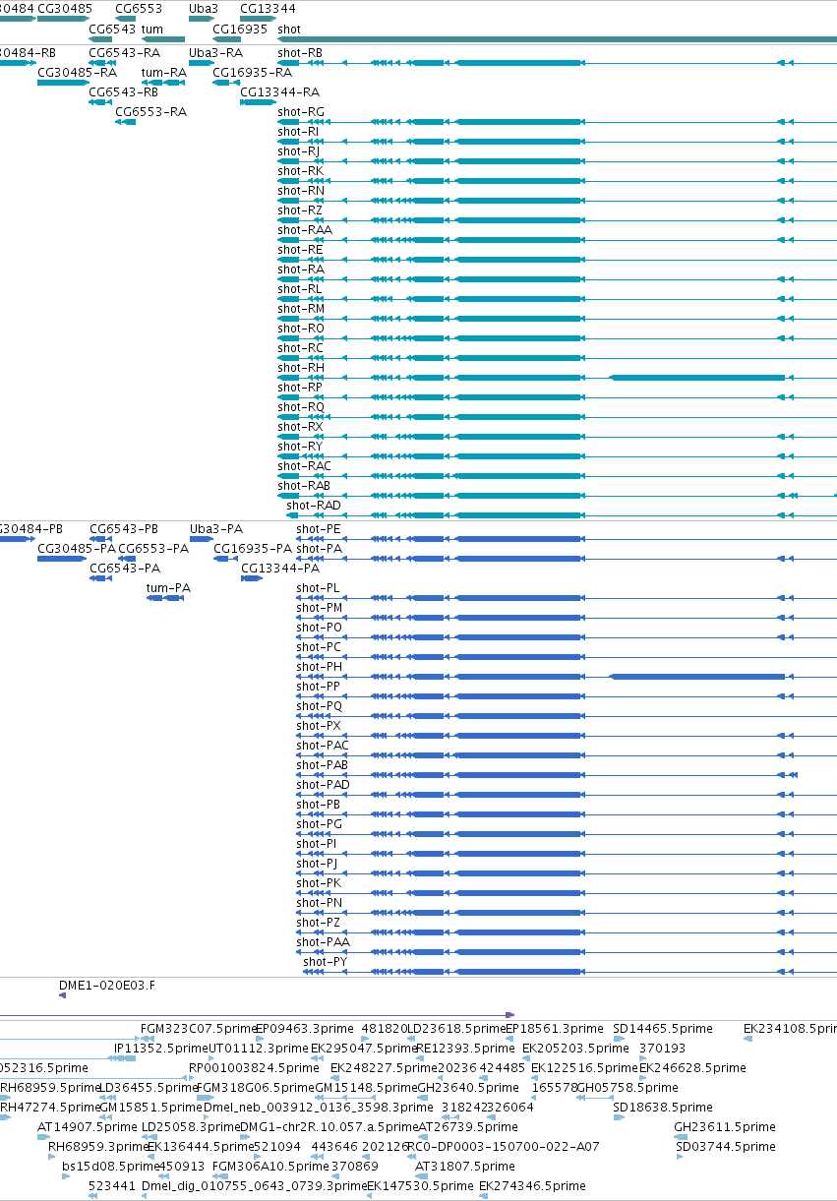This screenshot has height=1201, width=837.
Task: Select the shot-RAA transcript label
Action: pyautogui.click(x=305, y=230)
